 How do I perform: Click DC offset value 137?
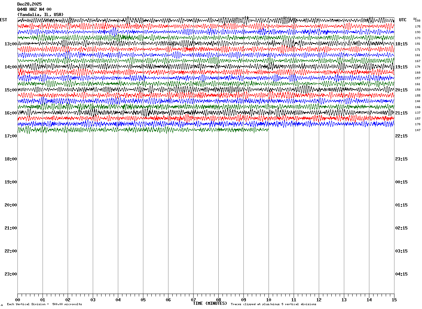pos(417,113)
